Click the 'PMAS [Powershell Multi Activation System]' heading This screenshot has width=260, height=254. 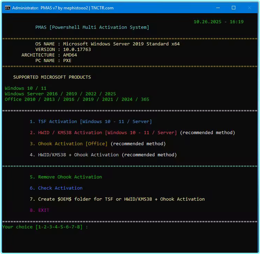click(92, 27)
